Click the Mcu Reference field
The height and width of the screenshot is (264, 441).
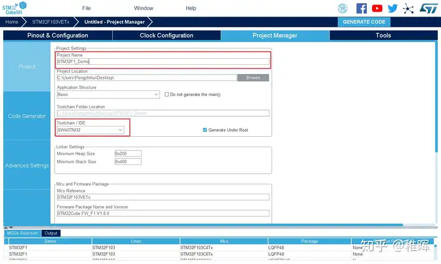(163, 197)
